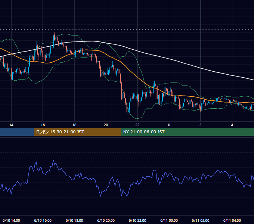254x224 pixels.
Task: Click the 0 hour label on price chart axis
Action: pyautogui.click(x=169, y=125)
